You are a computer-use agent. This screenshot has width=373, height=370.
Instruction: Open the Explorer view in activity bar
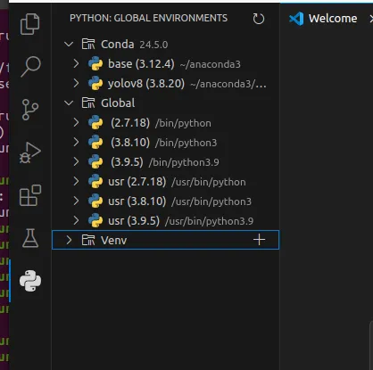[x=30, y=24]
